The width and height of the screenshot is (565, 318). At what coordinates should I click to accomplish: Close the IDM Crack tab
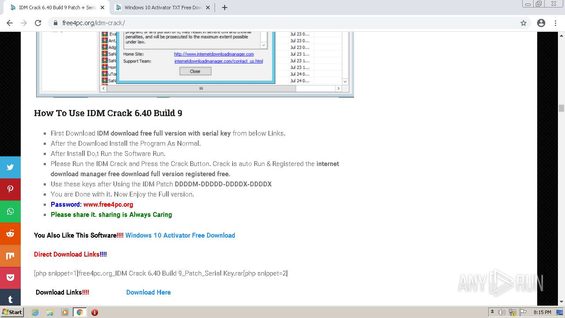pos(102,8)
